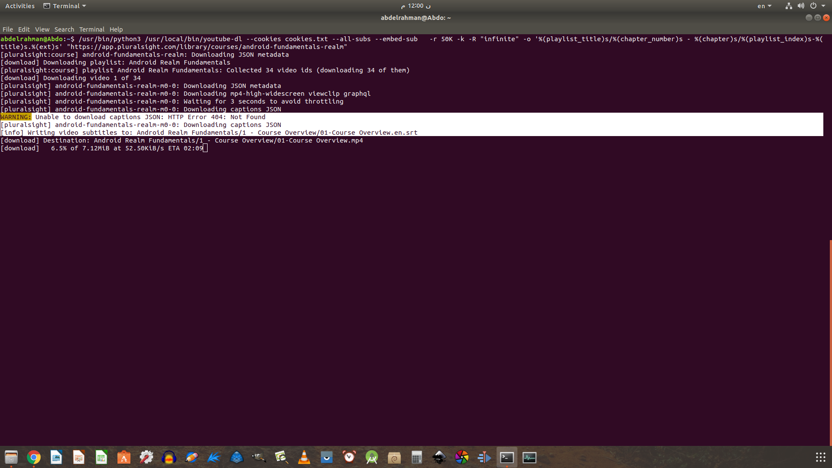Click the Activities button
This screenshot has height=468, width=832.
click(x=20, y=6)
